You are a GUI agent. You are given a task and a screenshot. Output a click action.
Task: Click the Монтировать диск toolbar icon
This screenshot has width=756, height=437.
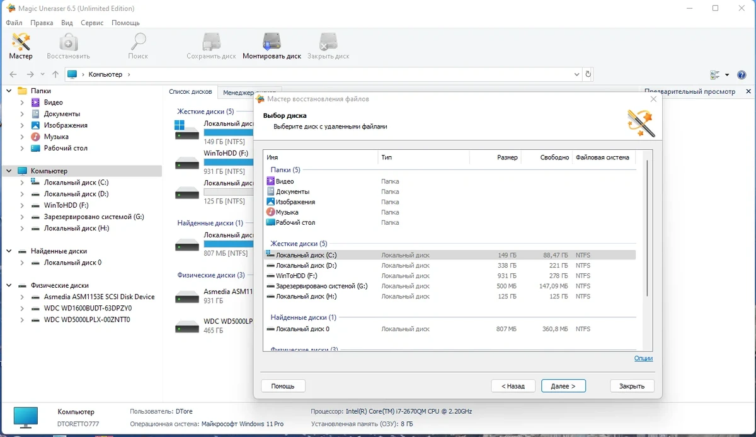tap(272, 42)
